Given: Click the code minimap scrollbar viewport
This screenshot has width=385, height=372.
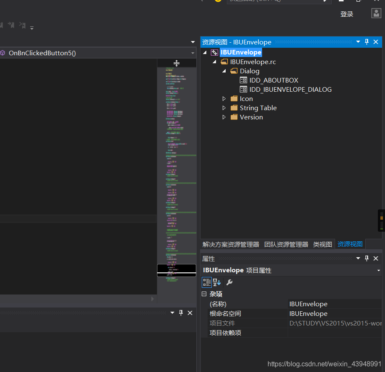Looking at the screenshot, I should (x=177, y=270).
